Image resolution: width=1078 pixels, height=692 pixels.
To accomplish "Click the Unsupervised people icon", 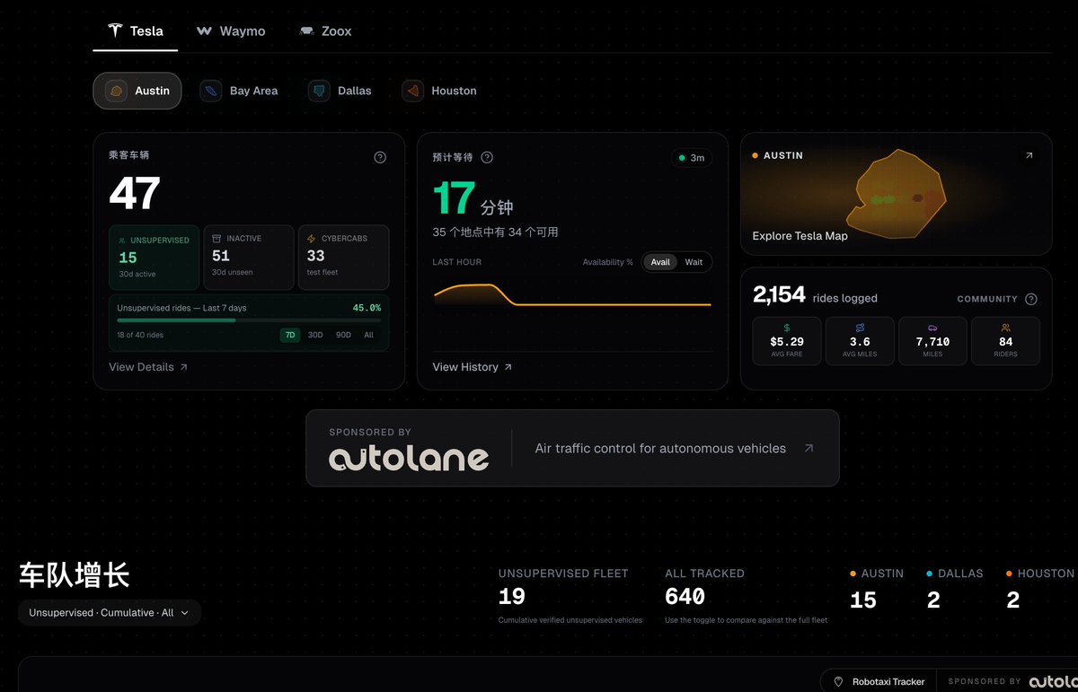I will coord(122,241).
